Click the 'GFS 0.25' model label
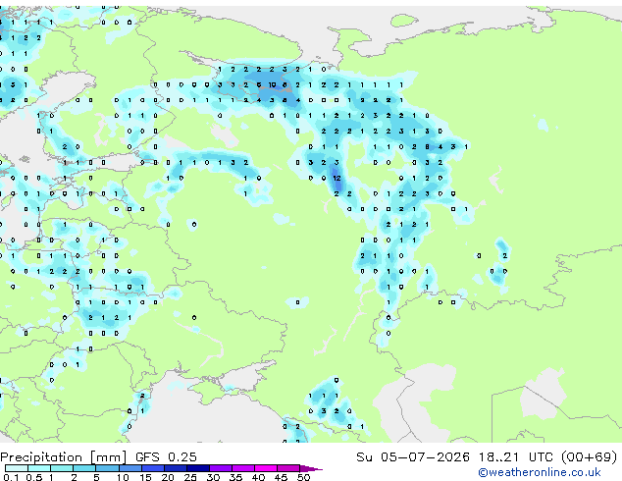Screen dimensions: 622x481 pyautogui.click(x=166, y=457)
